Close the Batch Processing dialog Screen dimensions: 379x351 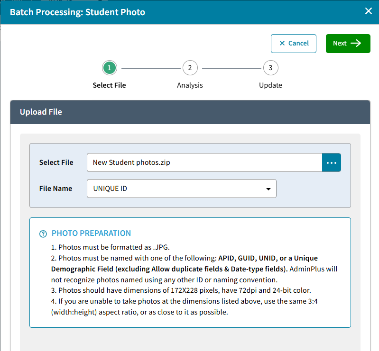369,11
